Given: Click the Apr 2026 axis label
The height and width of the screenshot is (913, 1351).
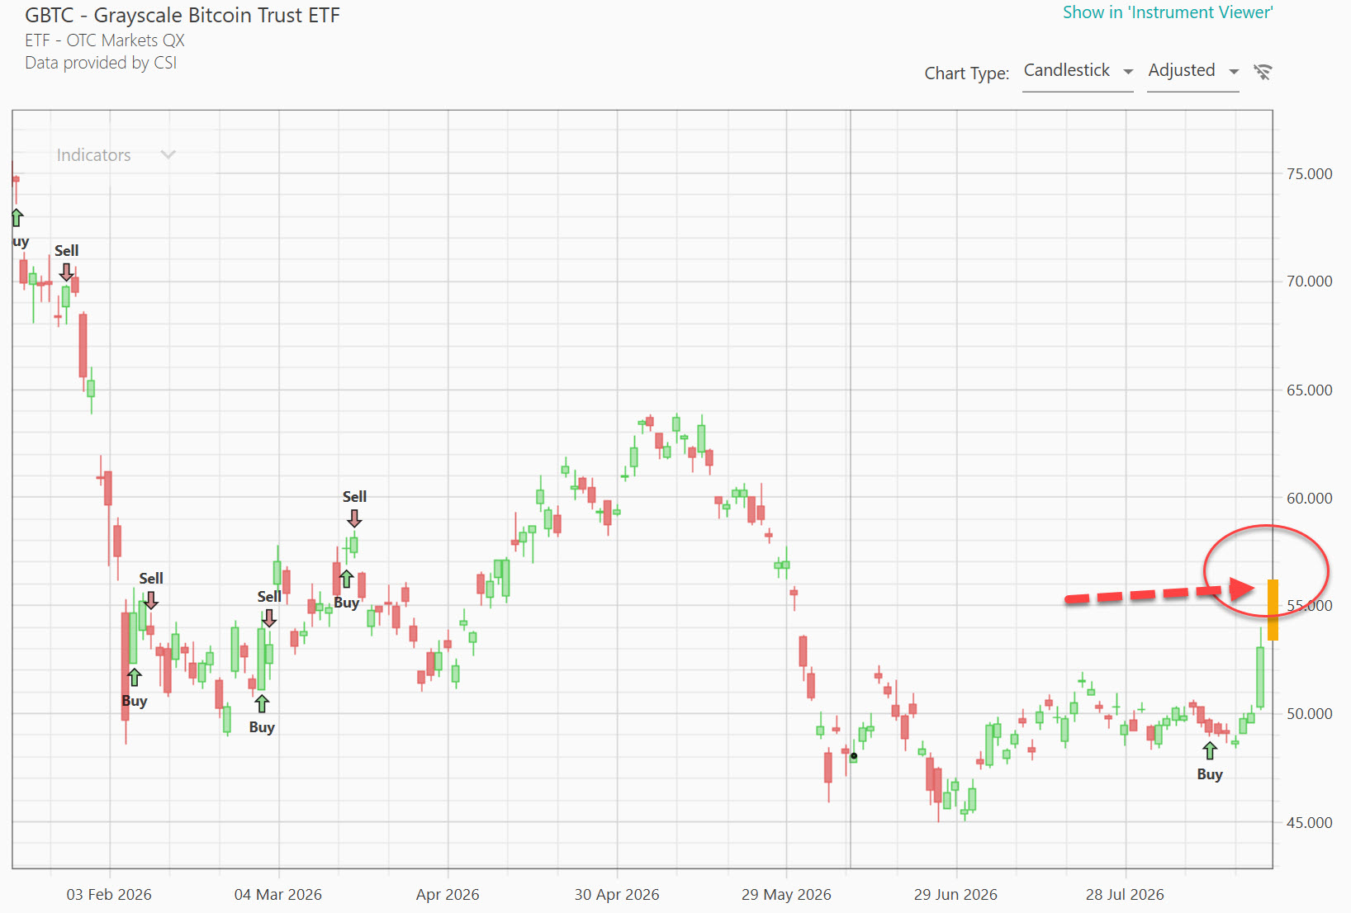Looking at the screenshot, I should (x=448, y=894).
